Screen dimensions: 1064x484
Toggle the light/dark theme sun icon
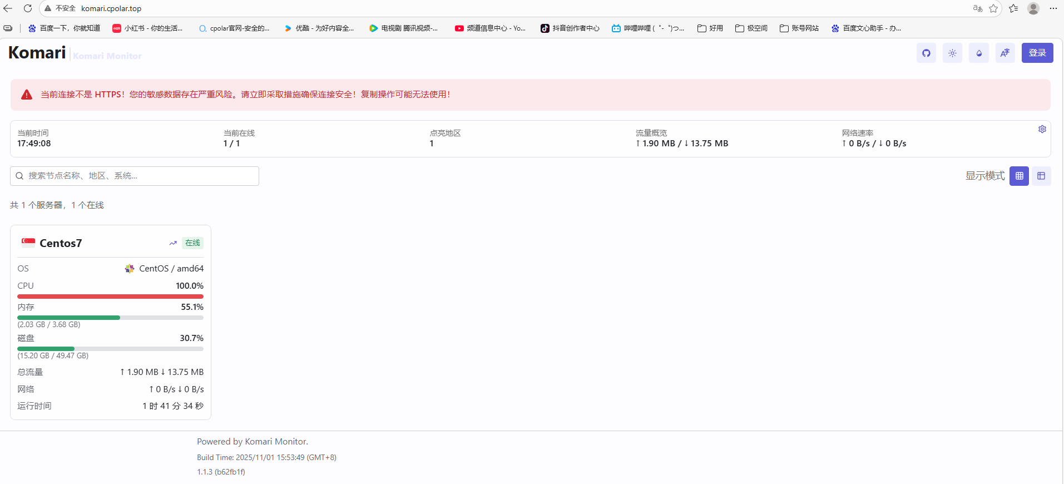tap(952, 53)
